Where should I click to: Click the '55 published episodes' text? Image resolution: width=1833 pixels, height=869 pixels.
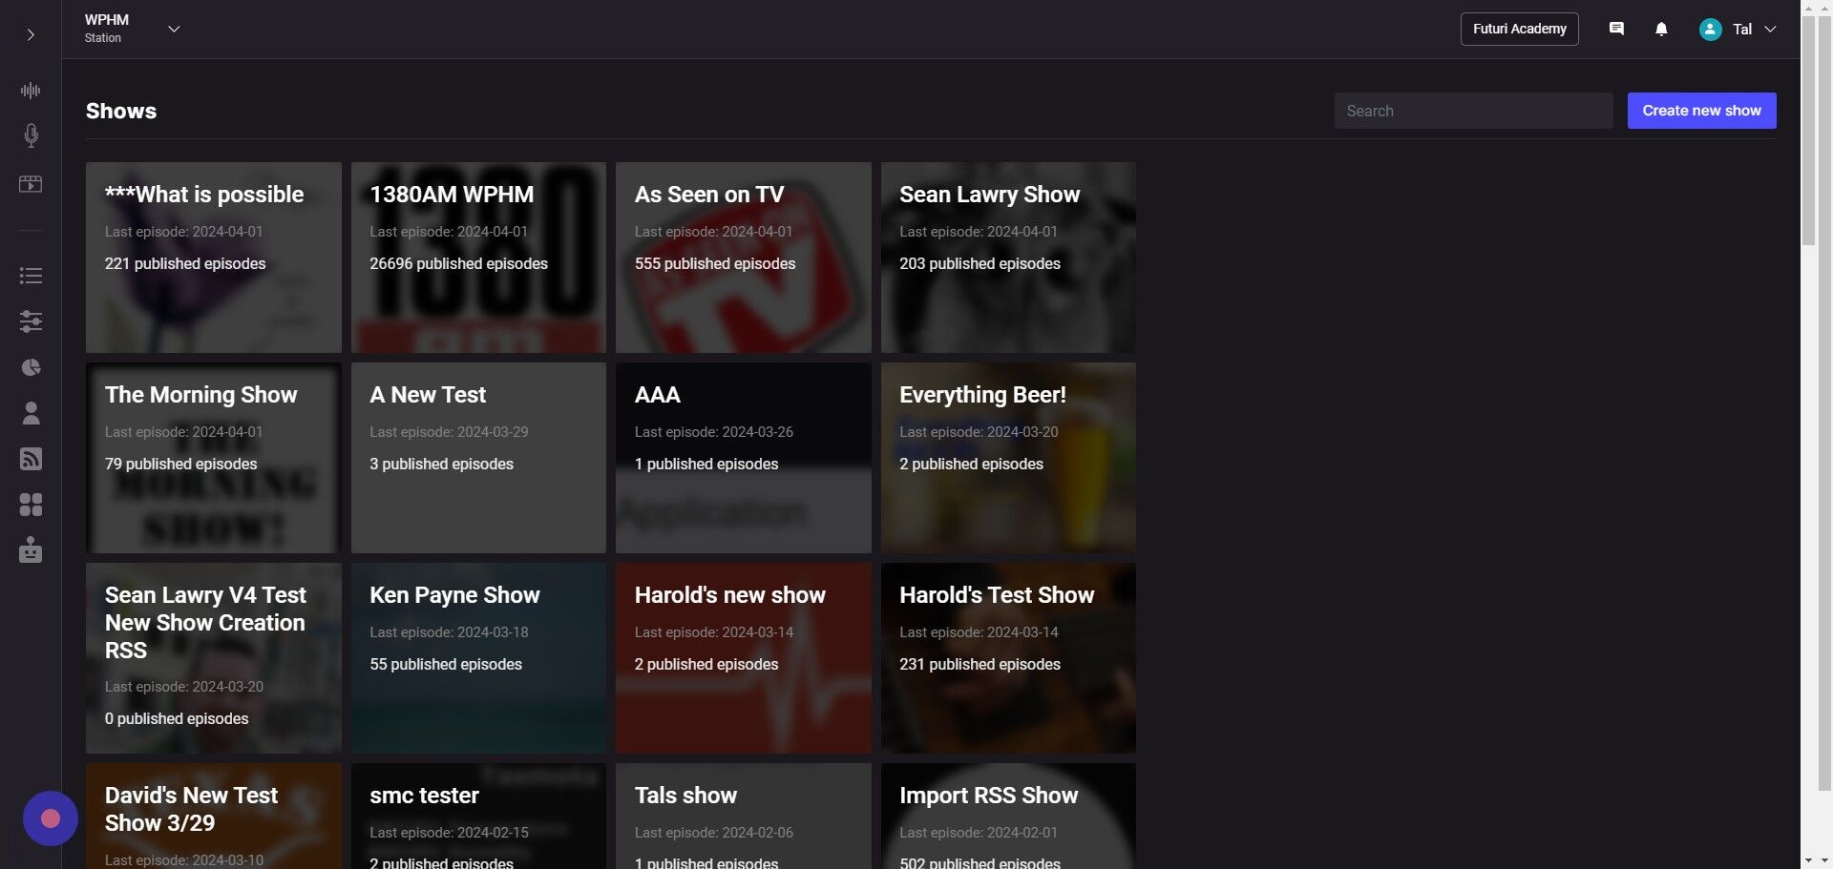click(x=446, y=664)
